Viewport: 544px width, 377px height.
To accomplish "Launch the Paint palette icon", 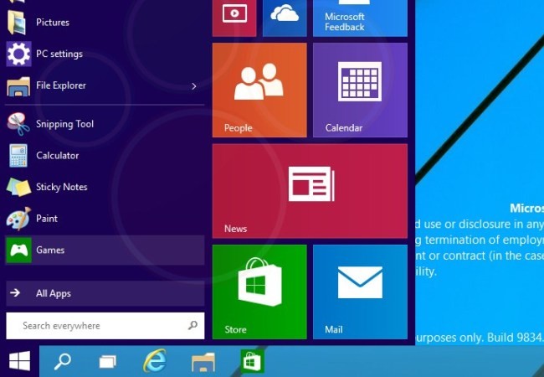I will click(18, 218).
